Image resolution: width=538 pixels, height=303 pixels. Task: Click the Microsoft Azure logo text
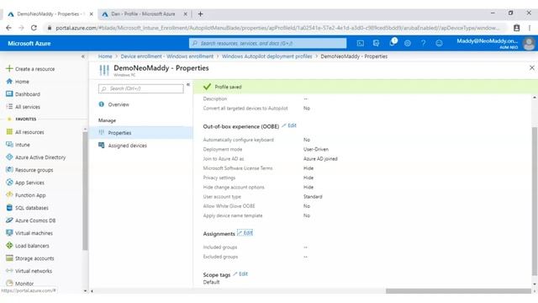29,44
